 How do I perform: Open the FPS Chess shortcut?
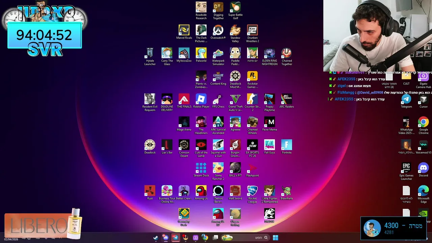218,101
